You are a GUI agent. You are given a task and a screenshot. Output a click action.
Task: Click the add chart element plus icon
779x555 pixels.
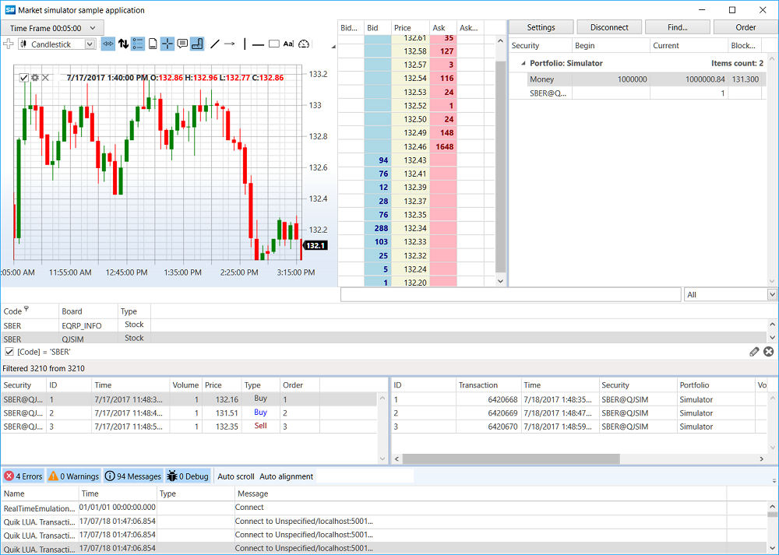click(x=8, y=44)
